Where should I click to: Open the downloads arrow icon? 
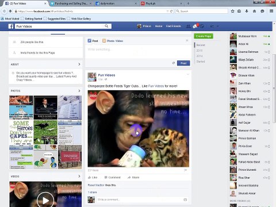tap(247, 11)
